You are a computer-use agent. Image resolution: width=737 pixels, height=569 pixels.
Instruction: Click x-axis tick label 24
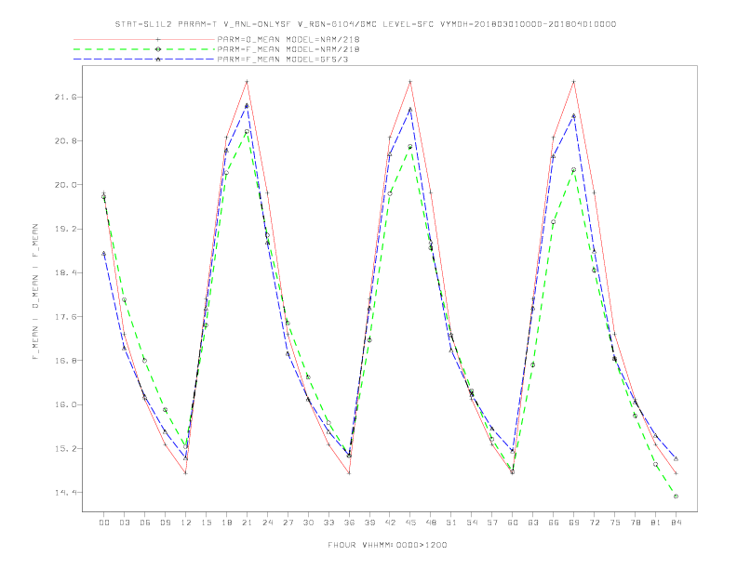(x=267, y=523)
